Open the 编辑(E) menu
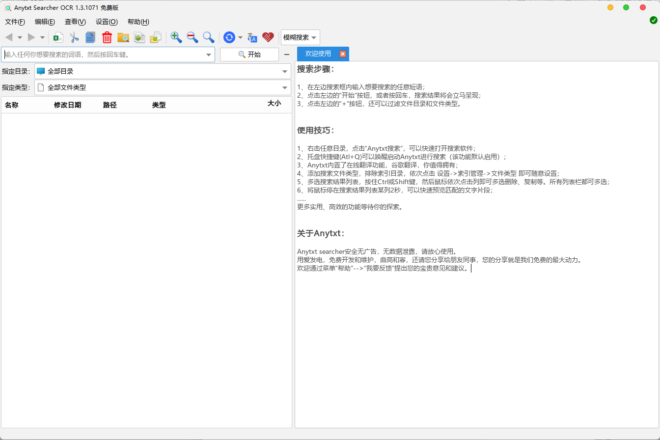This screenshot has width=660, height=440. [x=45, y=22]
